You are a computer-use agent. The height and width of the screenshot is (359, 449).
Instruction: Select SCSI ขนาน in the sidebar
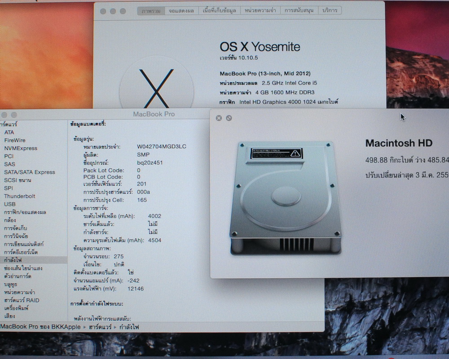[x=18, y=180]
